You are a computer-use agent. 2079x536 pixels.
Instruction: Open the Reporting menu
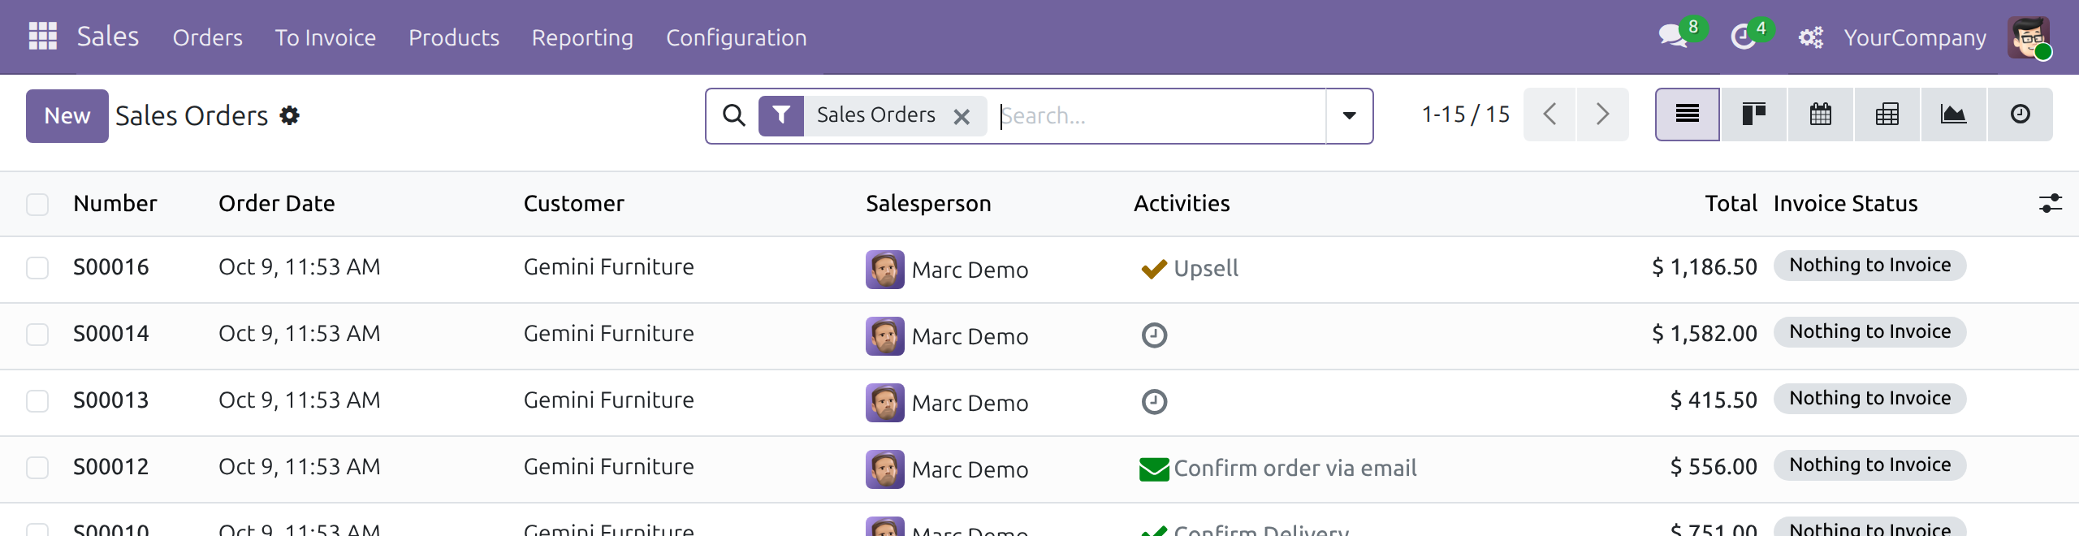point(582,37)
